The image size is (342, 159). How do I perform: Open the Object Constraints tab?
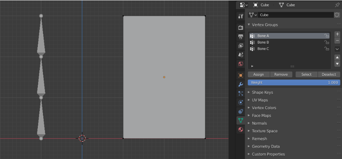click(241, 111)
